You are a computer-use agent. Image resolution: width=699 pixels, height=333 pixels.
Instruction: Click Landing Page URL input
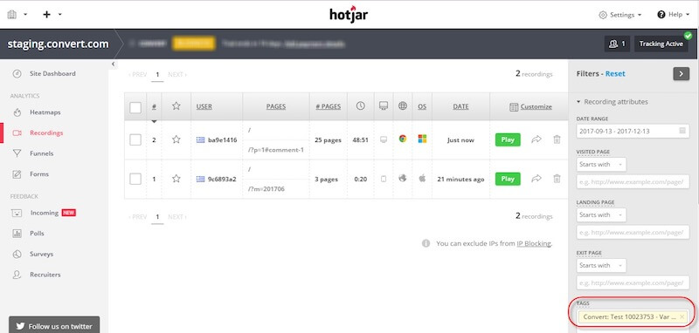[633, 232]
